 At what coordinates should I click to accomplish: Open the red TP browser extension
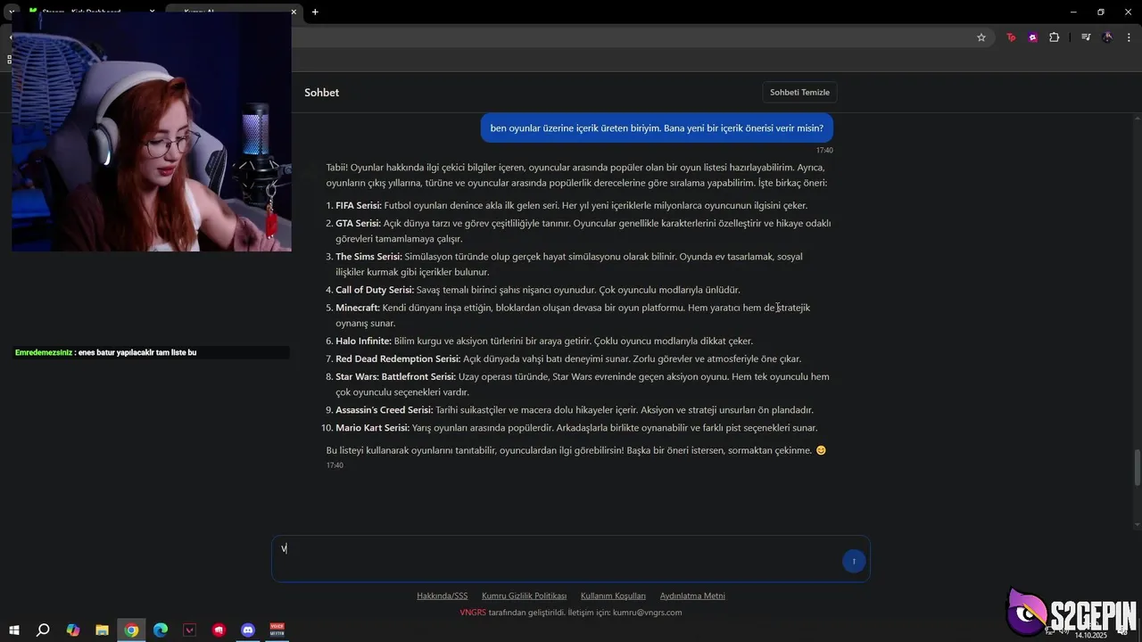point(1011,37)
